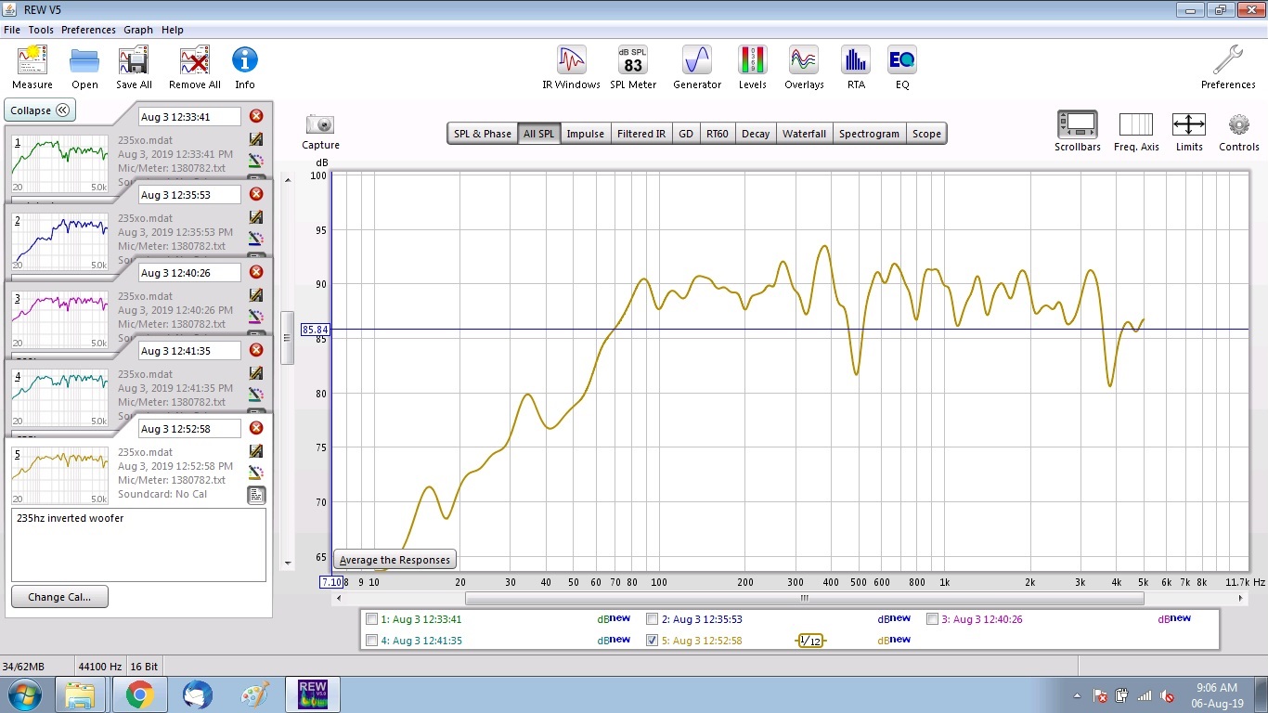This screenshot has height=713, width=1268.
Task: Click the Measure toolbar icon
Action: (x=32, y=61)
